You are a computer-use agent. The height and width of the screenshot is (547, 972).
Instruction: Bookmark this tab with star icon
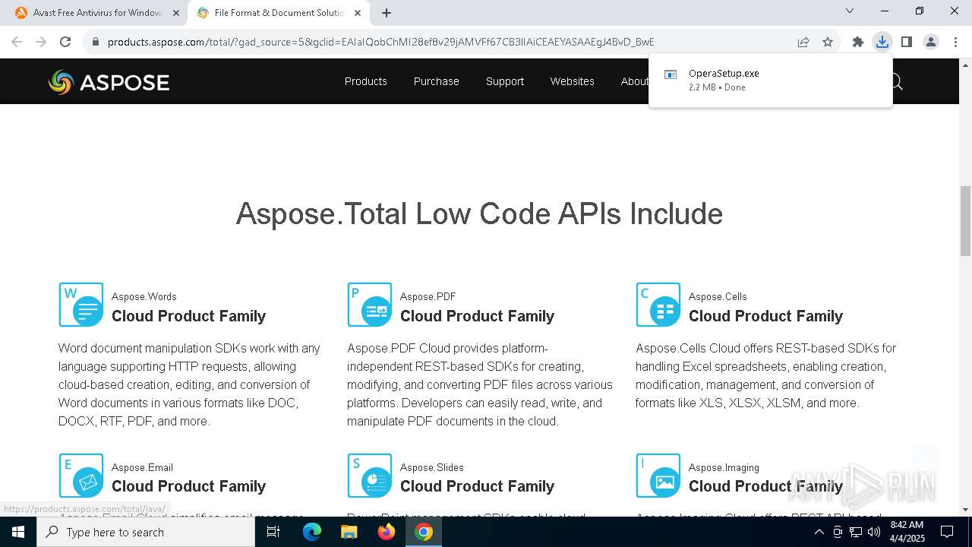(828, 42)
